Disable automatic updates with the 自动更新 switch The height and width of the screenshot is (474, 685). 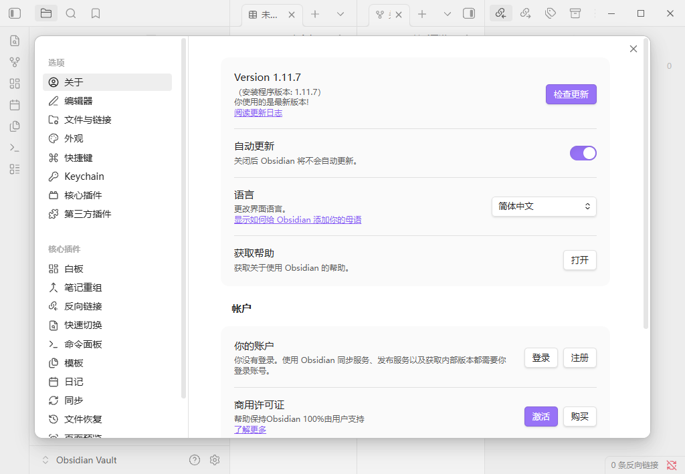(583, 153)
